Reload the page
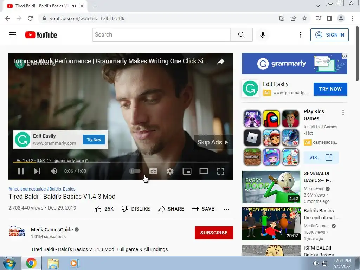Screen dimensions: 360x270 coord(30,18)
